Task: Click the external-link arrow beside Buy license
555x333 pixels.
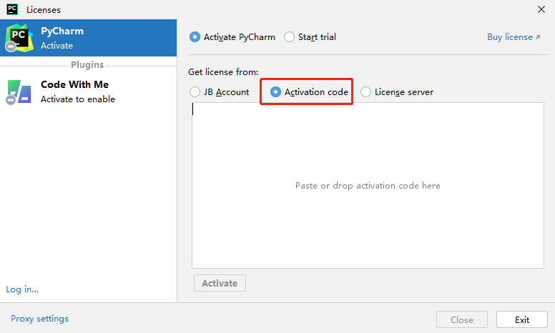Action: tap(538, 37)
